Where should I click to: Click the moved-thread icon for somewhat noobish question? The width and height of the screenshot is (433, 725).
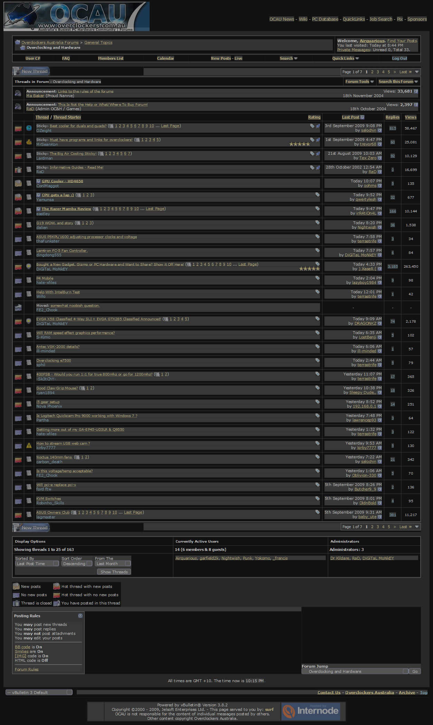point(18,307)
